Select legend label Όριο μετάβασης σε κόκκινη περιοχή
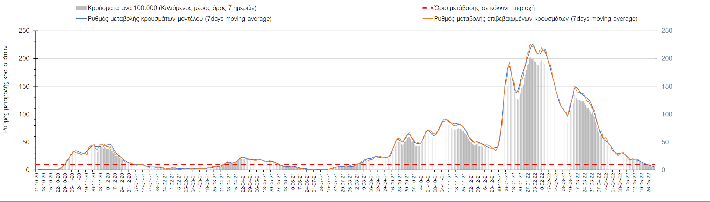 (484, 8)
